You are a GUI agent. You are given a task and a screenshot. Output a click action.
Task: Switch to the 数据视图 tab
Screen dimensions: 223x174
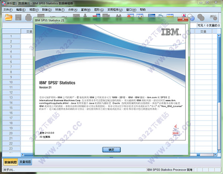(10, 162)
